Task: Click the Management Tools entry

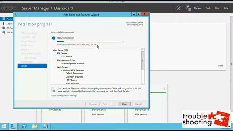Action: pyautogui.click(x=66, y=60)
